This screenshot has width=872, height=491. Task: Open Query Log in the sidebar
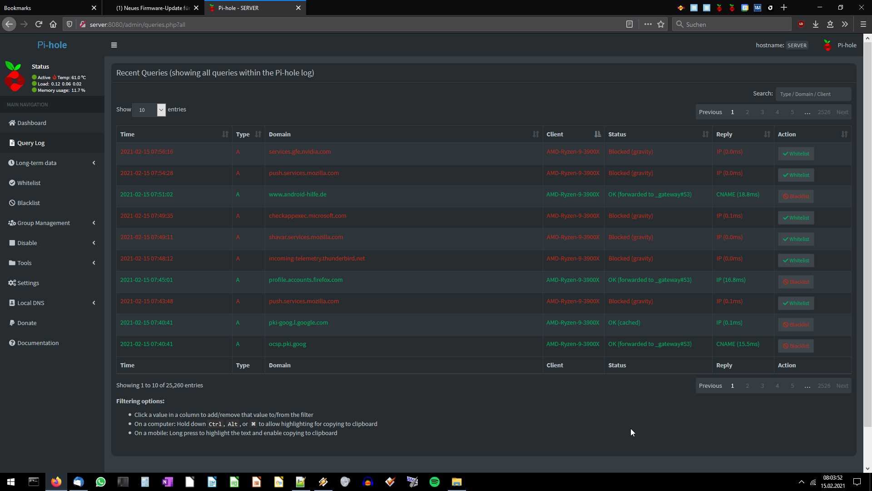point(52,143)
